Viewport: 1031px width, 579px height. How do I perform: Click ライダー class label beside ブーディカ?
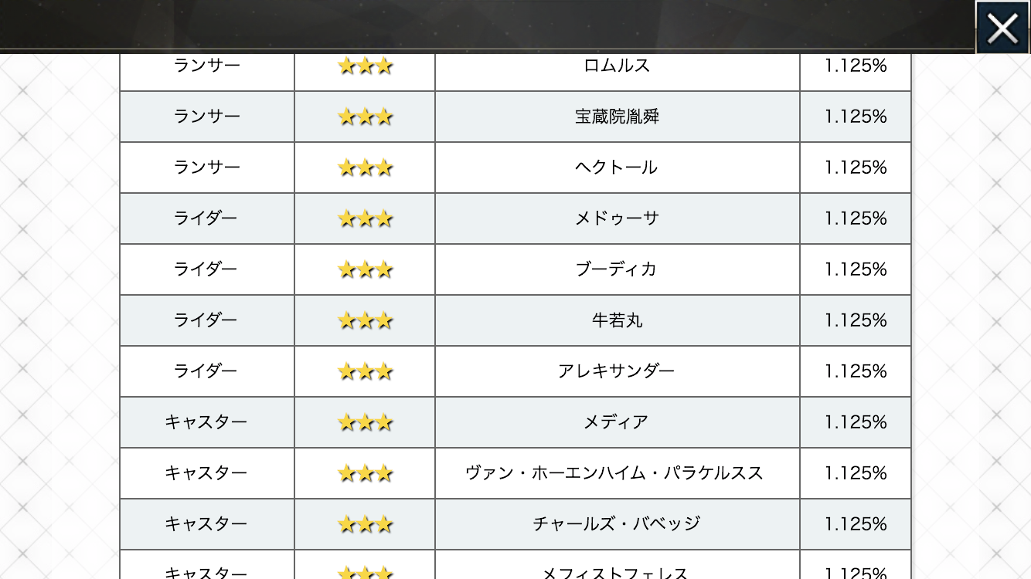point(206,269)
